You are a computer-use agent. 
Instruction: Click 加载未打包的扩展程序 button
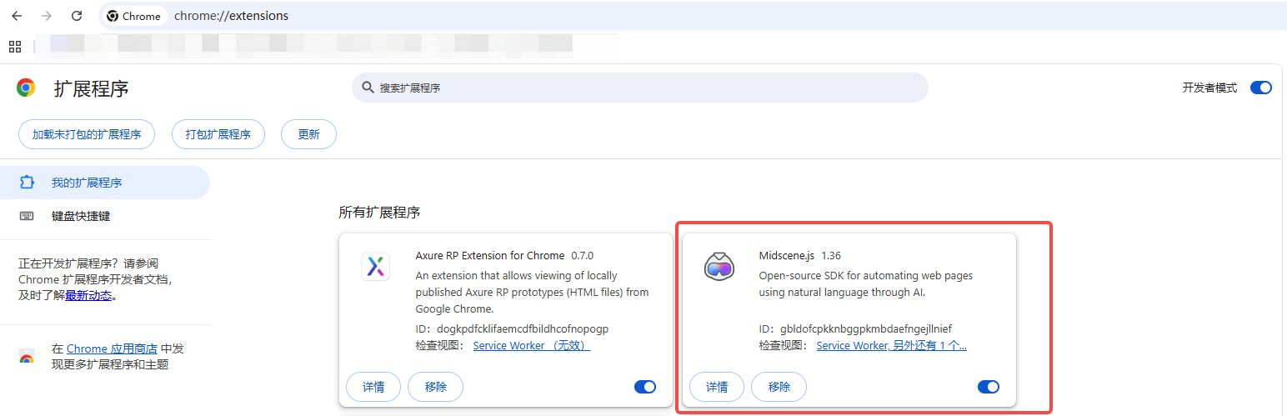click(x=87, y=134)
